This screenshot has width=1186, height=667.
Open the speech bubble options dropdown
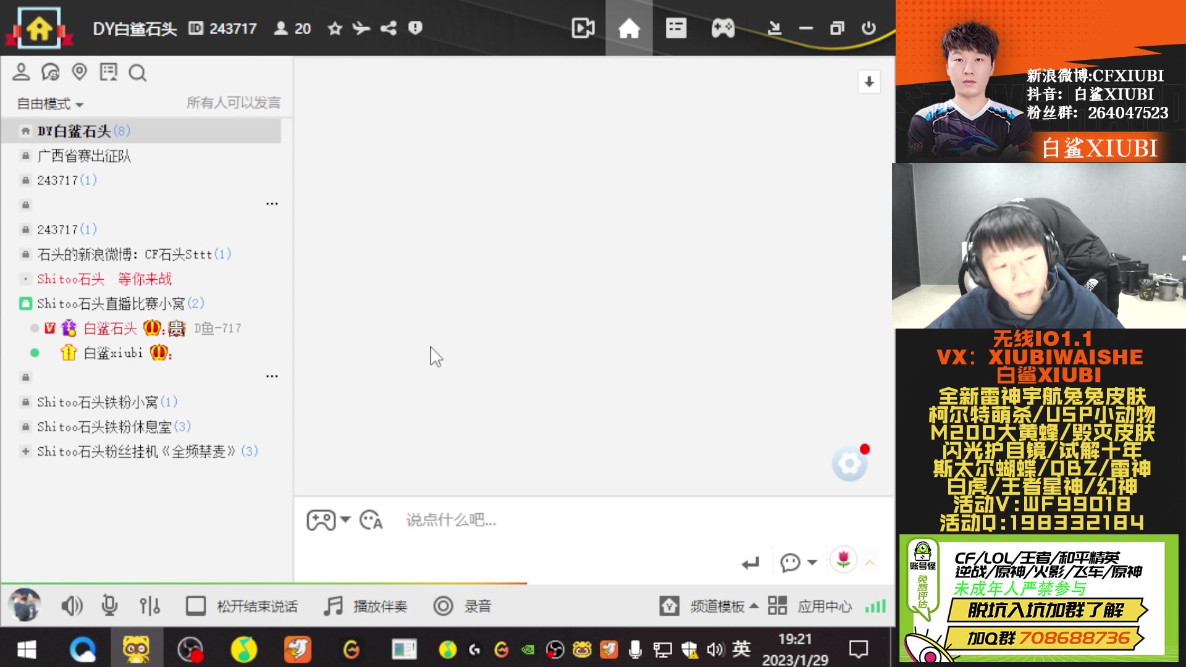tap(798, 563)
